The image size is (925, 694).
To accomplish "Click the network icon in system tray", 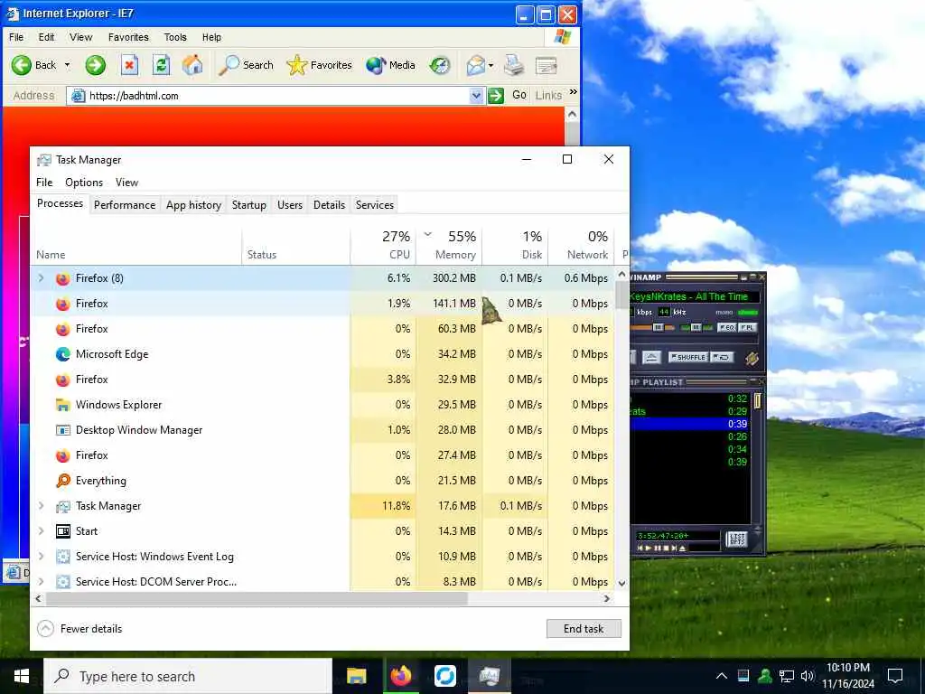I will click(x=787, y=676).
